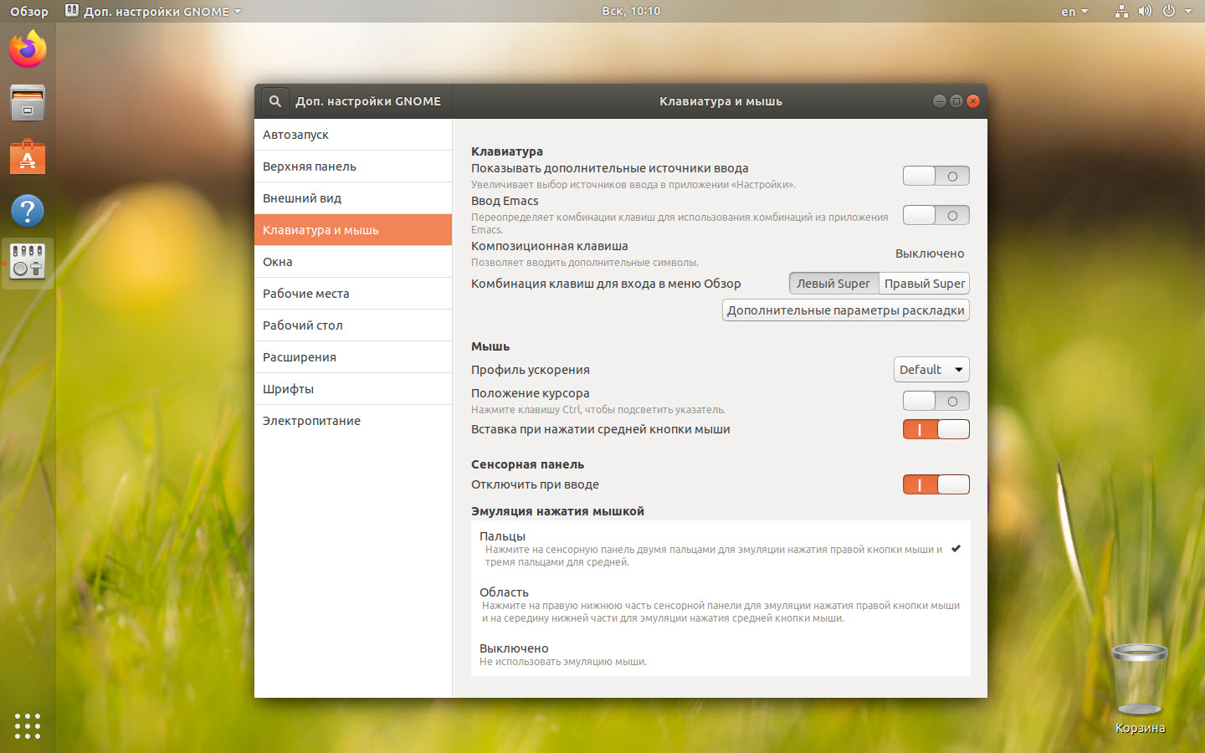Toggle the Ввод Emacs switch
1205x753 pixels.
pos(936,215)
